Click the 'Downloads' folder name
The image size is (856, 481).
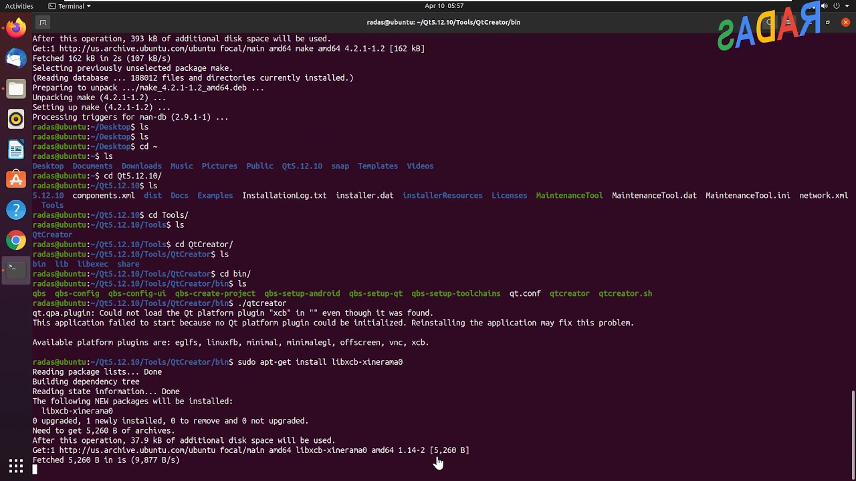[x=141, y=166]
